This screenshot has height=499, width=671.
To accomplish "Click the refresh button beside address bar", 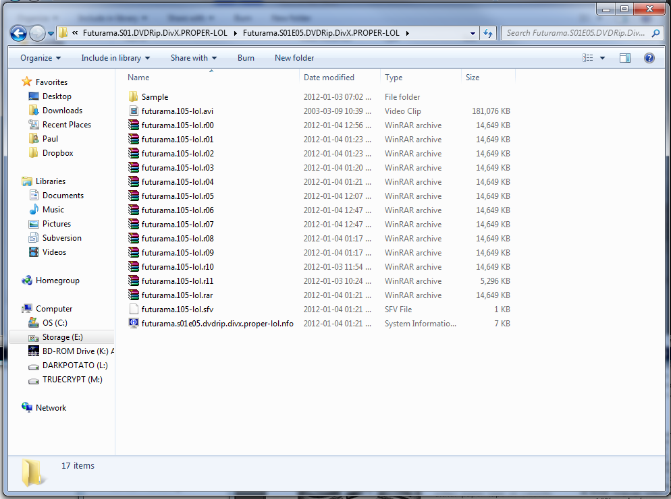I will 488,33.
